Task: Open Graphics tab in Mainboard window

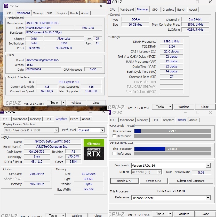Action: tap(62, 13)
